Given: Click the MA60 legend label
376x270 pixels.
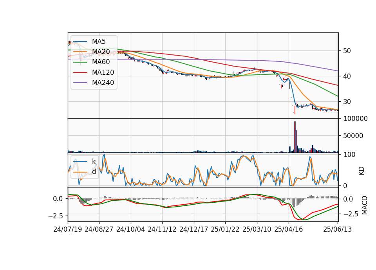Looking at the screenshot, I should pyautogui.click(x=101, y=62).
